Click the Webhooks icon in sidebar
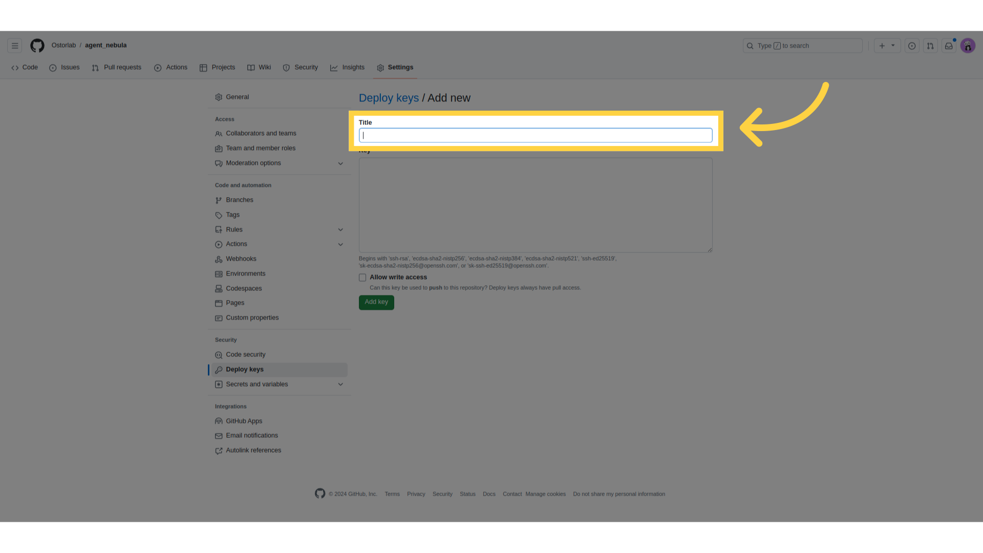This screenshot has width=983, height=553. coord(219,259)
